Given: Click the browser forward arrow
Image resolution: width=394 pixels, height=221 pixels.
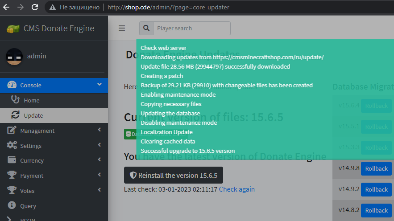Looking at the screenshot, I should (21, 7).
